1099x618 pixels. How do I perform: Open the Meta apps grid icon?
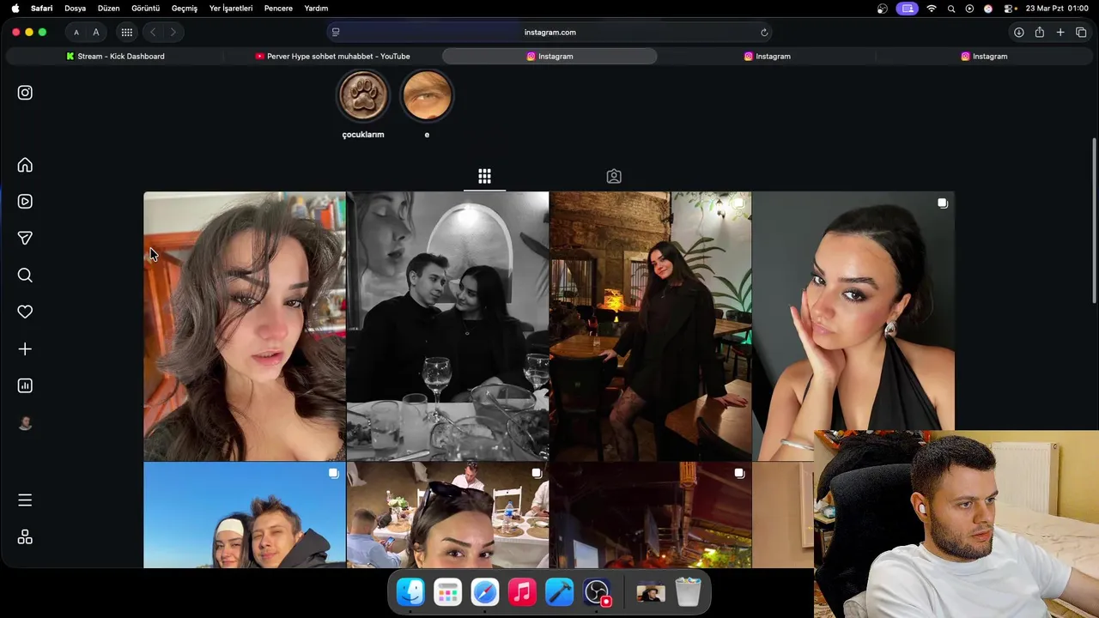25,536
